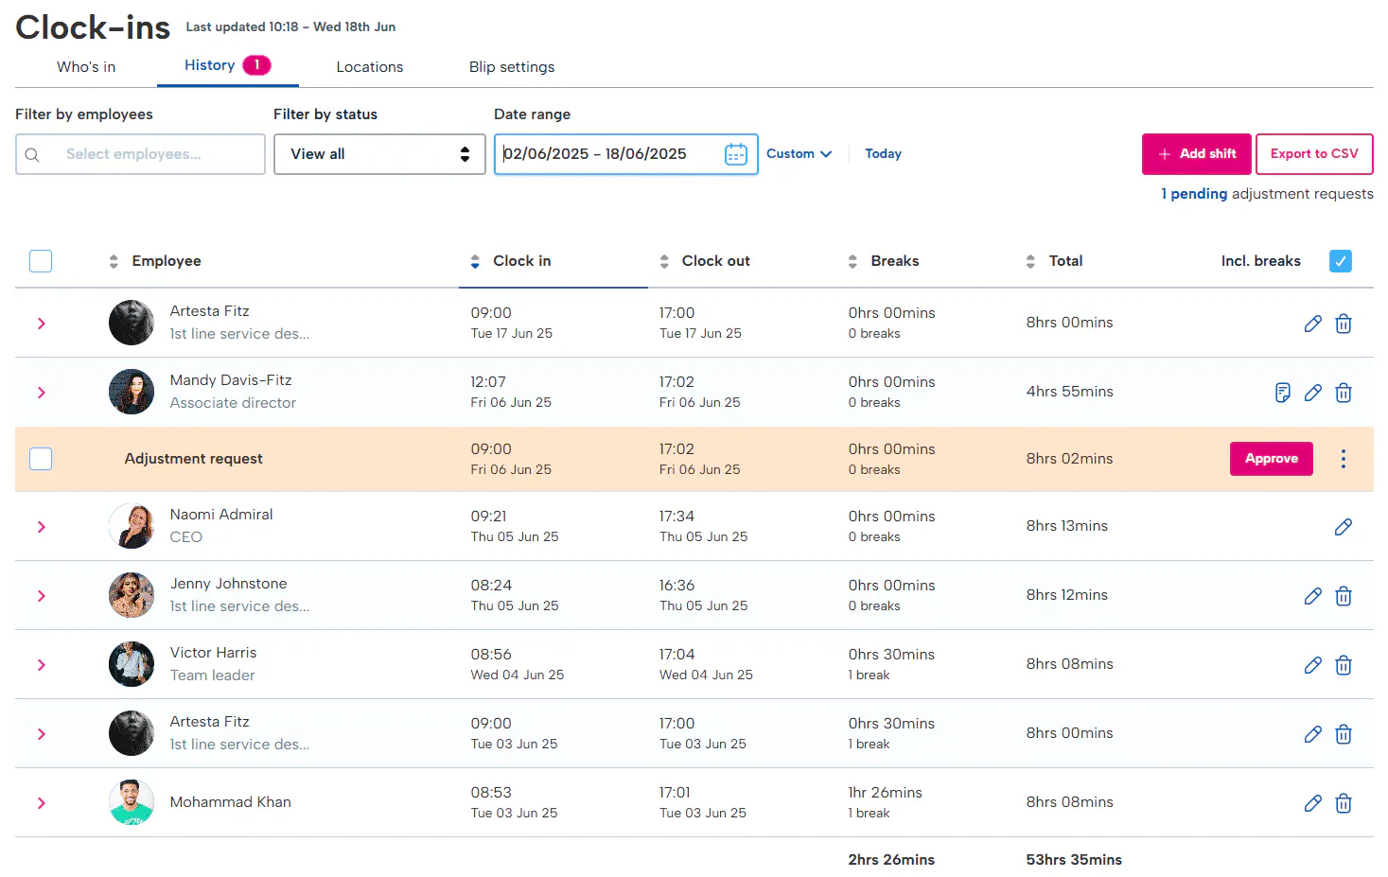Open the note icon on Mandy Davis-Fitz's row
The image size is (1388, 877).
1282,393
